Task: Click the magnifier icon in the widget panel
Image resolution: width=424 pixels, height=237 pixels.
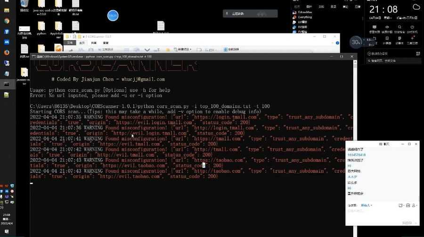Action: click(400, 27)
